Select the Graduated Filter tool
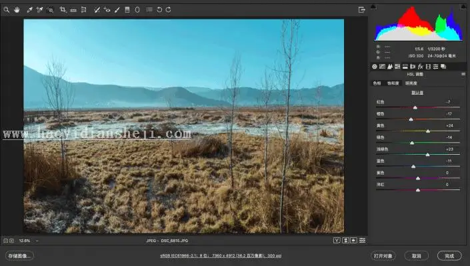Image resolution: width=470 pixels, height=266 pixels. [x=127, y=10]
